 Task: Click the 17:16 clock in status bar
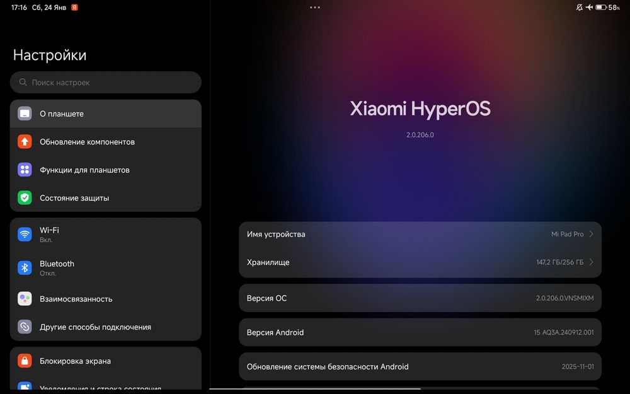point(19,7)
